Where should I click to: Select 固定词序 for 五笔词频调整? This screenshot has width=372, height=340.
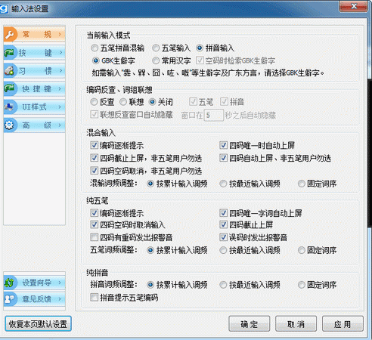[x=317, y=250]
